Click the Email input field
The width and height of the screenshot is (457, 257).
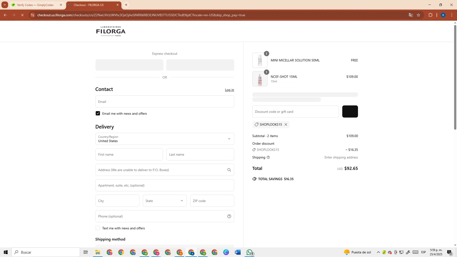point(165,101)
